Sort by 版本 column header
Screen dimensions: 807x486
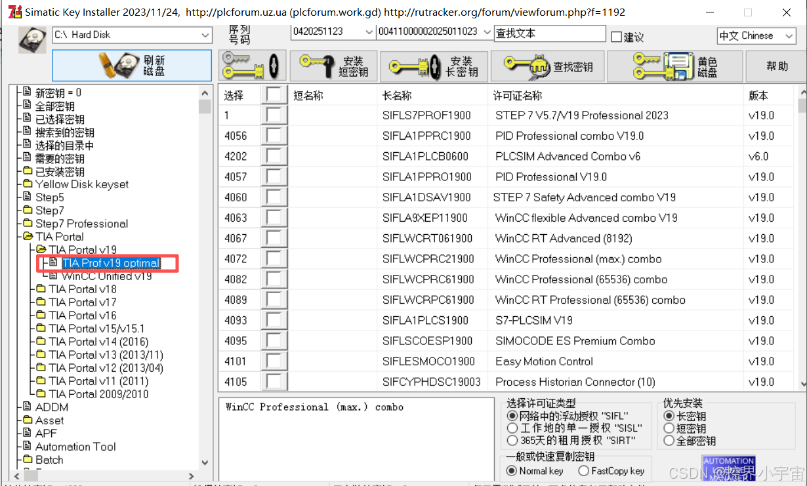click(x=758, y=96)
